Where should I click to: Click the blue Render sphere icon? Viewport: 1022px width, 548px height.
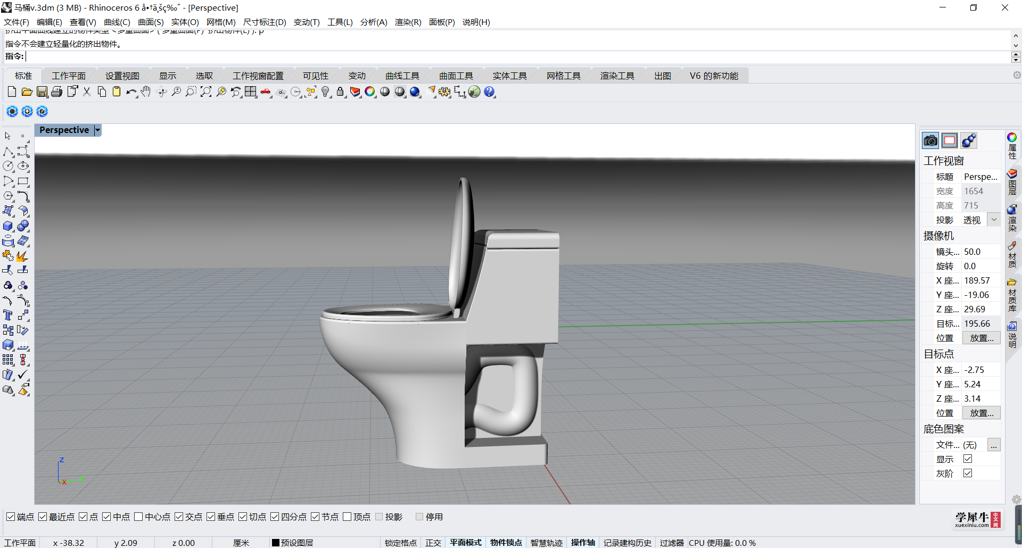pyautogui.click(x=415, y=92)
